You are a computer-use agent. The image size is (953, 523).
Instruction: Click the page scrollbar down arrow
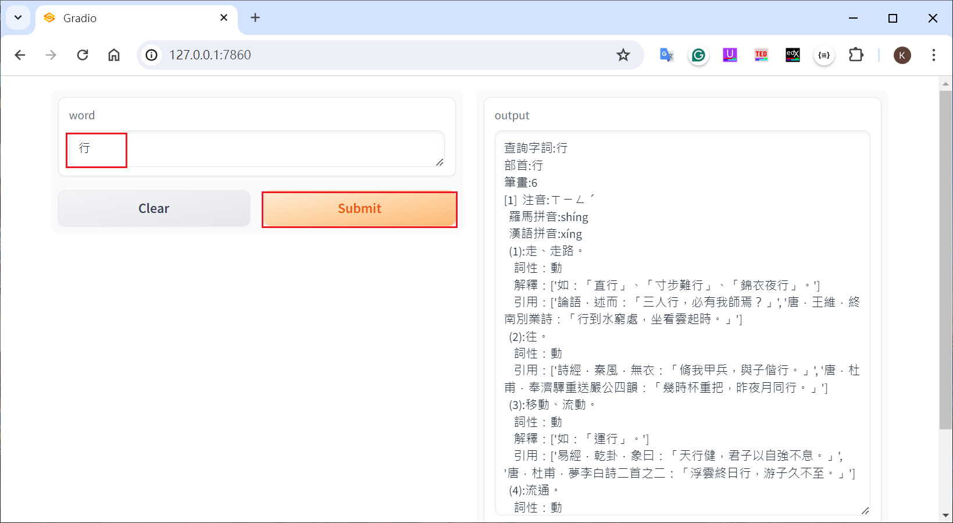coord(945,515)
